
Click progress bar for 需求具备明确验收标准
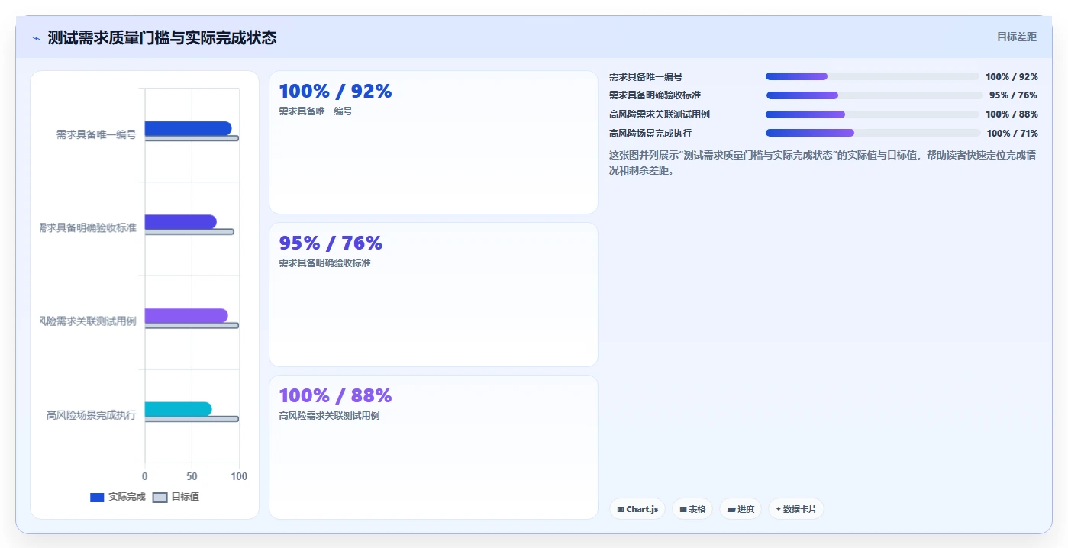(874, 95)
